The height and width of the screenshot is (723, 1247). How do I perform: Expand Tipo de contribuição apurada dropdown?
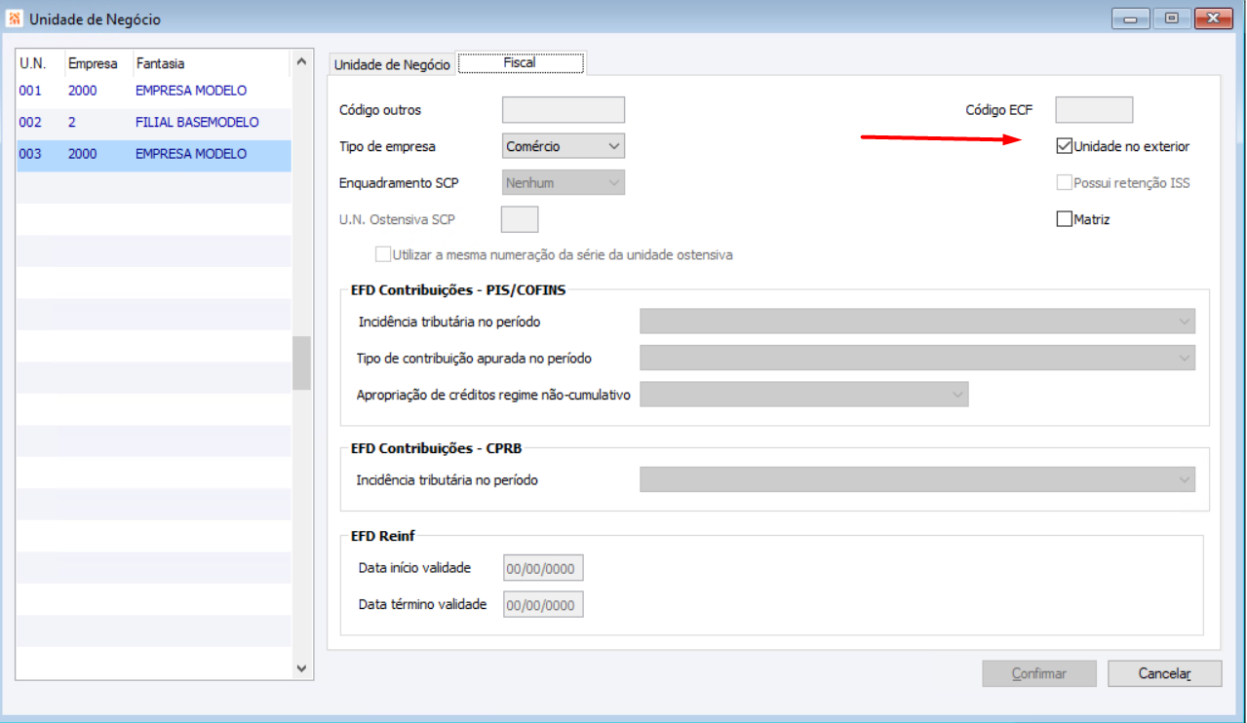click(917, 358)
